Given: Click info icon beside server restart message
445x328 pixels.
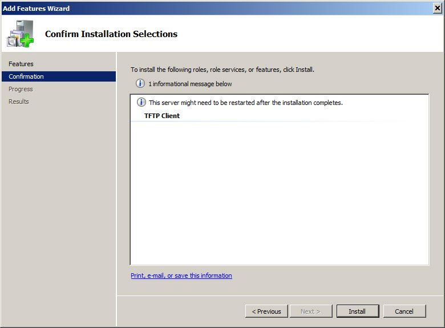Looking at the screenshot, I should pos(141,102).
